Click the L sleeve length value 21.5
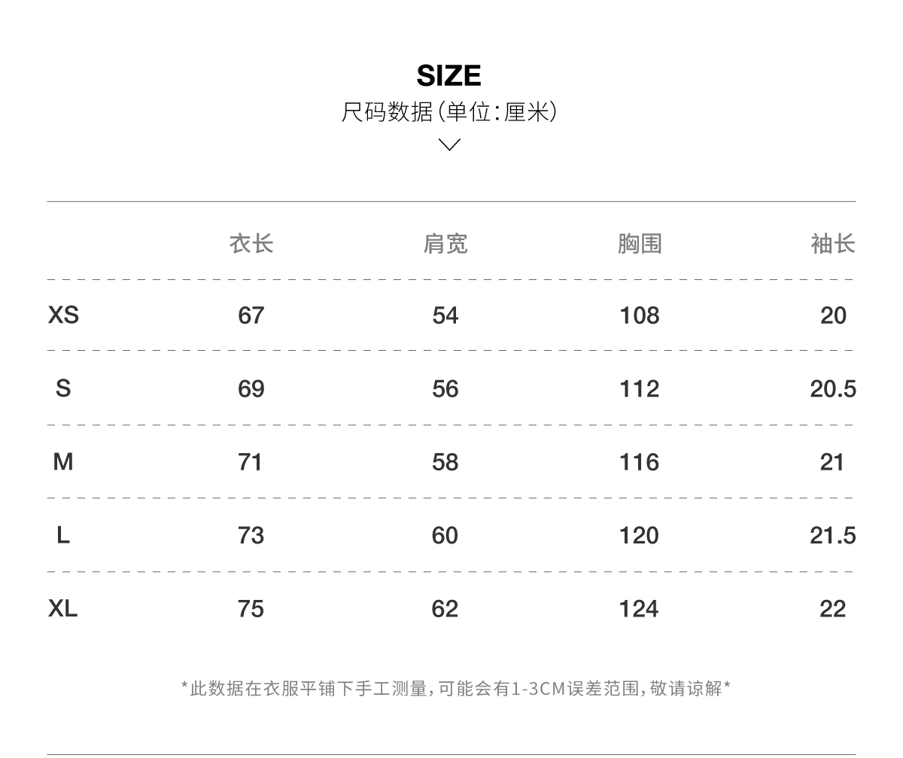 click(x=833, y=535)
